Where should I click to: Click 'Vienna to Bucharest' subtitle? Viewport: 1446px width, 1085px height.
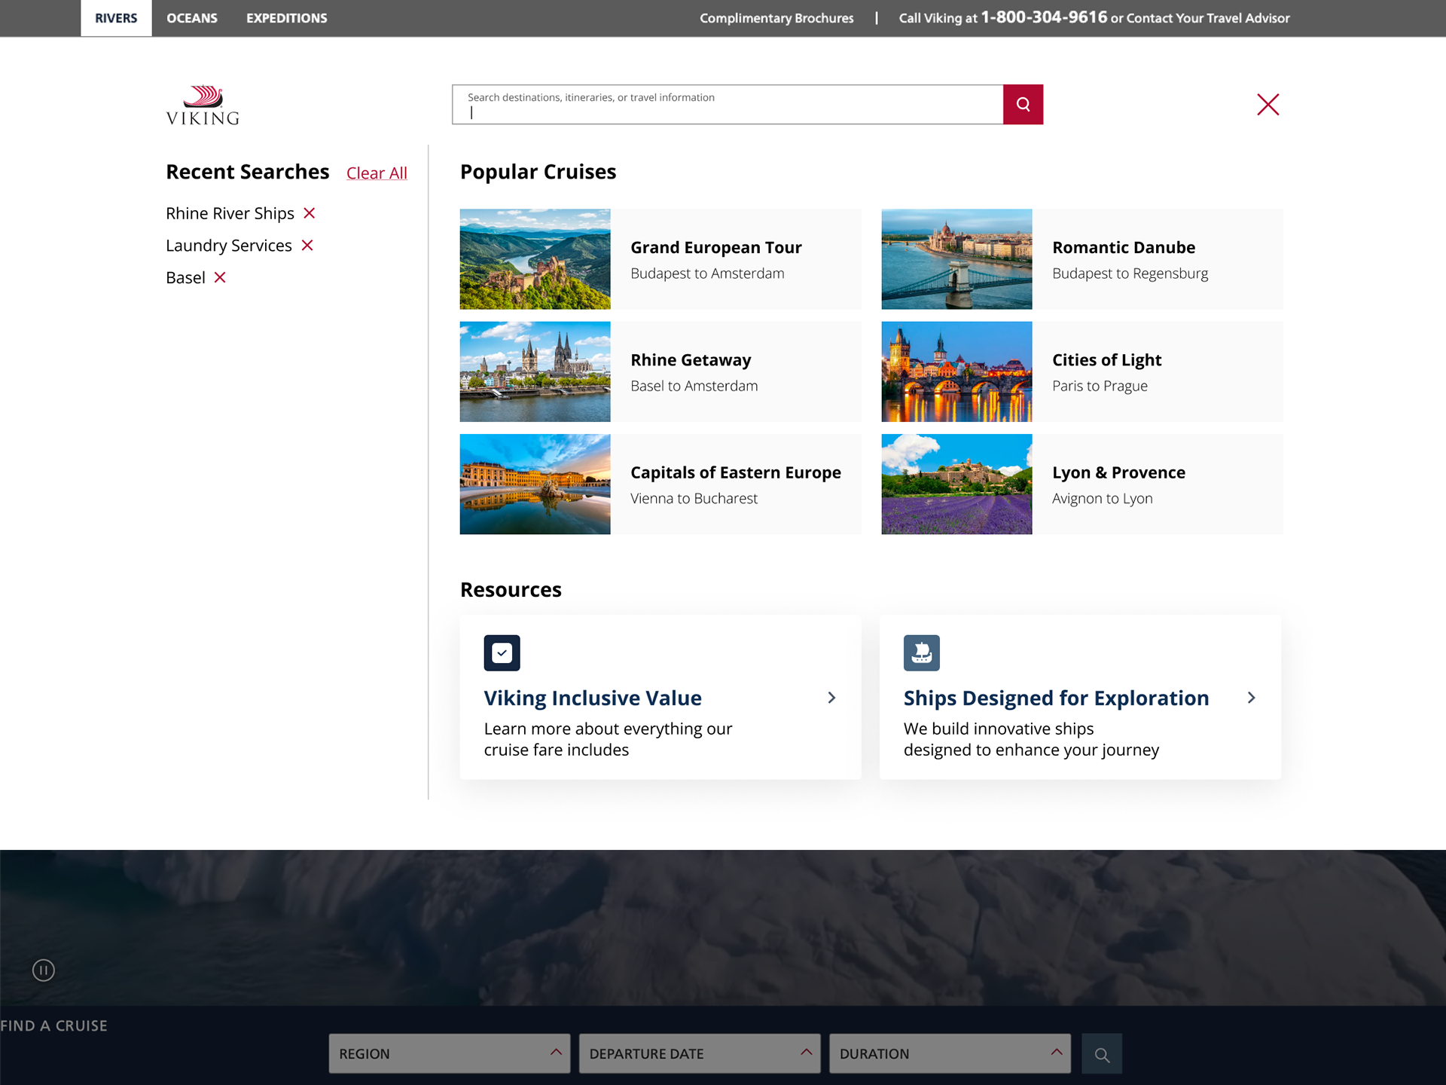pos(694,499)
